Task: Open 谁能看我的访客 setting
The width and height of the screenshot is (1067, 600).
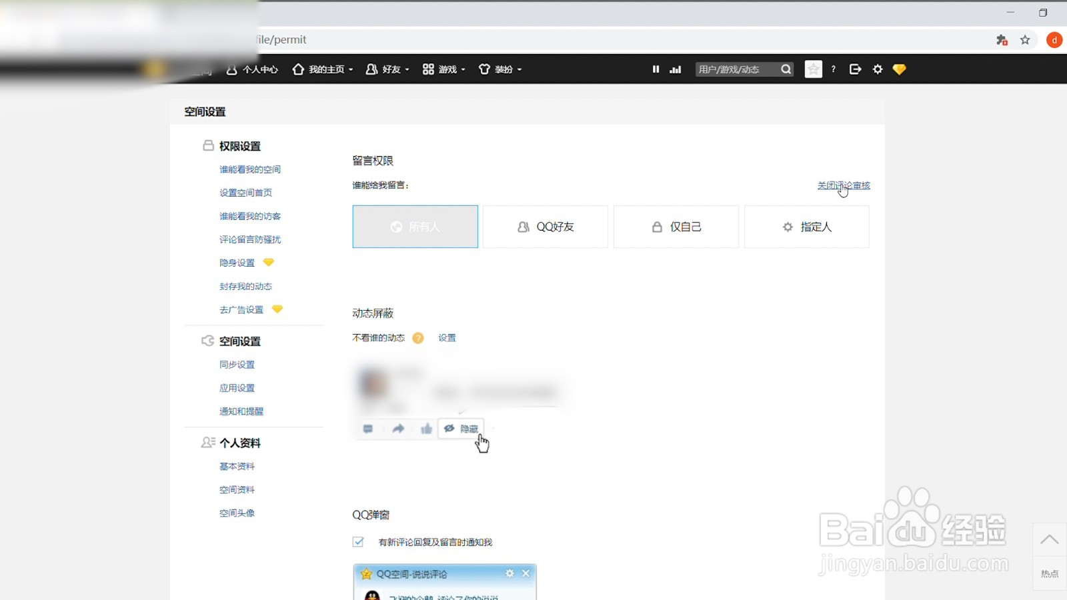Action: [x=250, y=216]
